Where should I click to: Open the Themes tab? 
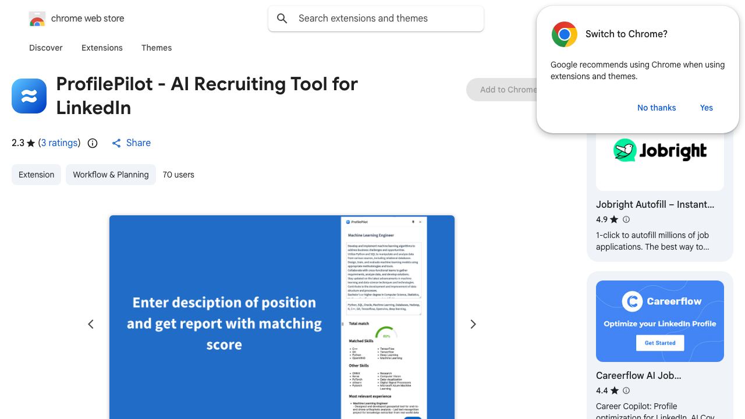(157, 48)
